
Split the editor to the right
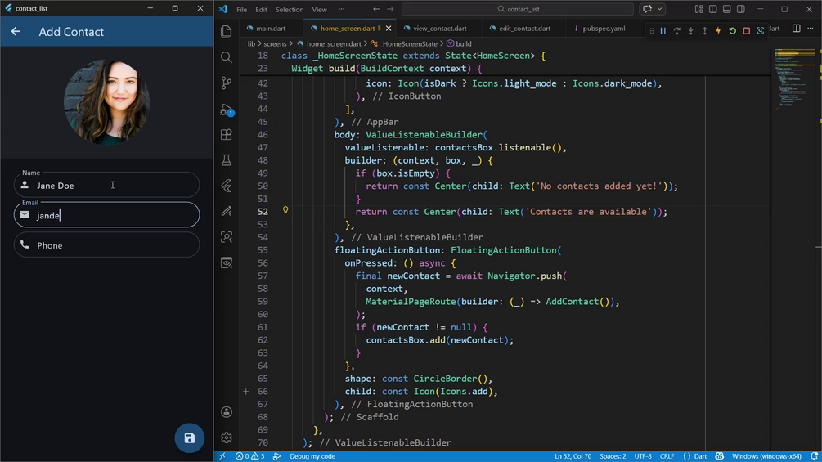[x=797, y=29]
